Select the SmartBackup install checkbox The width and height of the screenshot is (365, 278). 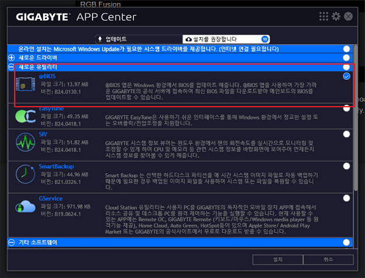pyautogui.click(x=346, y=166)
